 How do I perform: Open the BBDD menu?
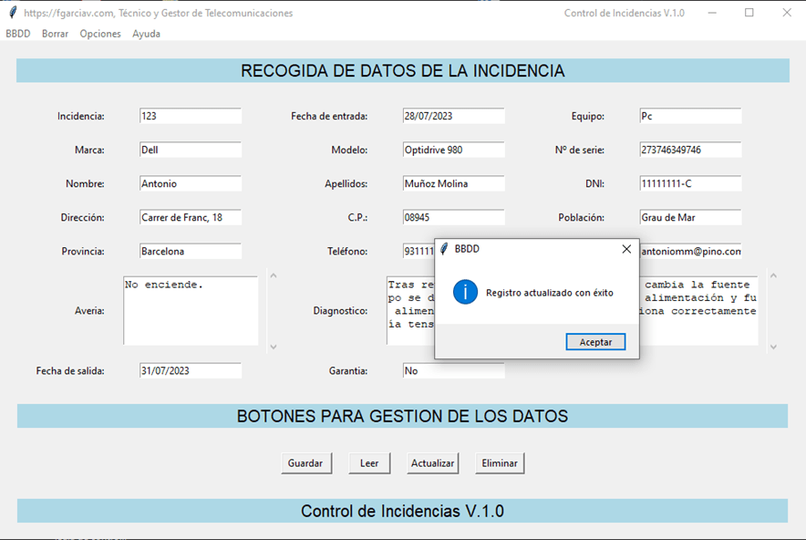[x=17, y=34]
